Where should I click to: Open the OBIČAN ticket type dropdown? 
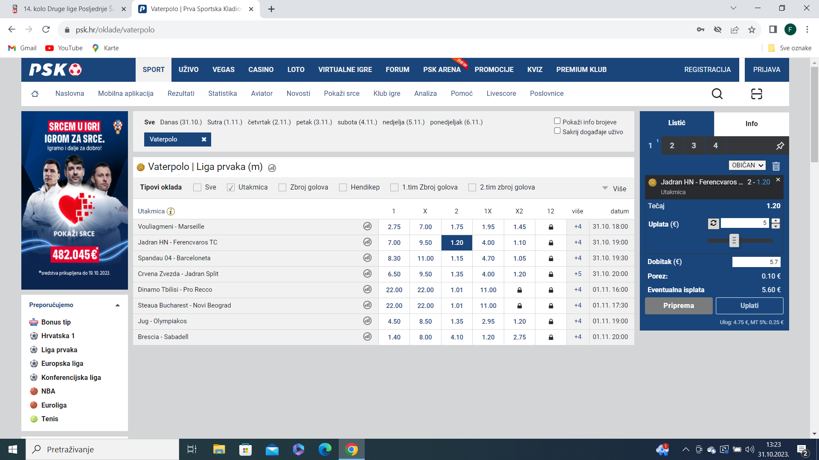[747, 165]
